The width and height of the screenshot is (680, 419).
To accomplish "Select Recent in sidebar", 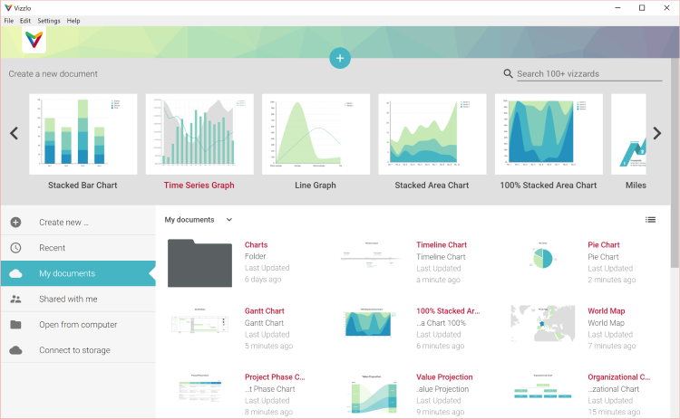I will coord(78,248).
